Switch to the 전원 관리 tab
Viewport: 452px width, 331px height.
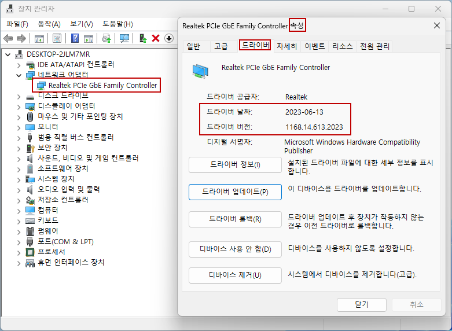coord(374,46)
